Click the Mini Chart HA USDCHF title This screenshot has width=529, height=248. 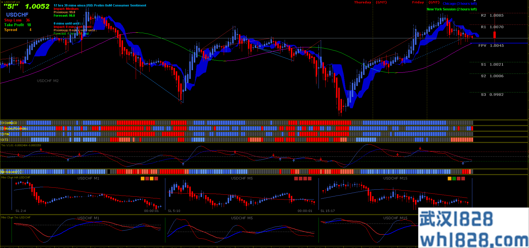[16, 178]
